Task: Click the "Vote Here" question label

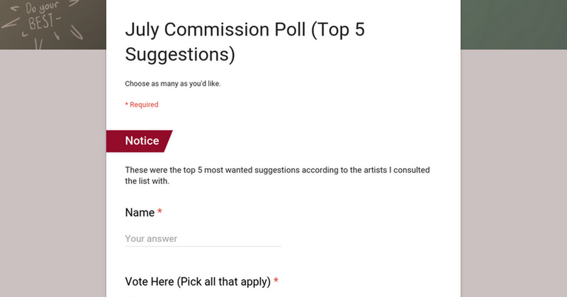Action: click(x=149, y=282)
